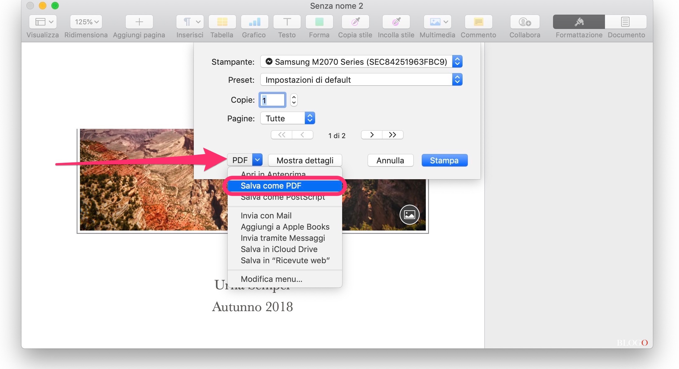Open the 125% zoom dropdown
Screen dimensions: 679x369
86,22
